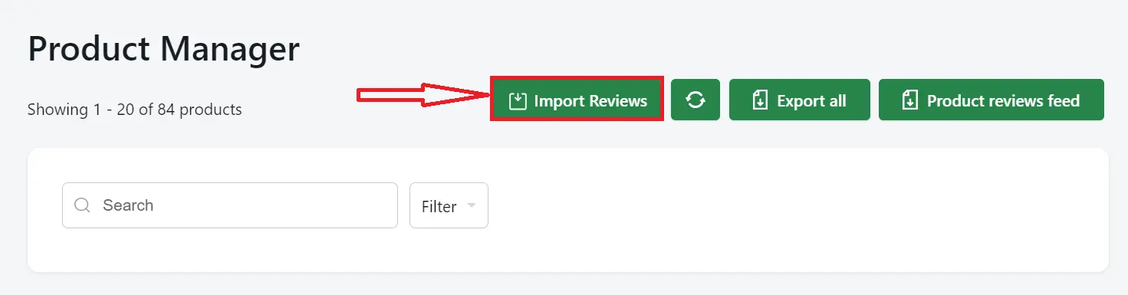1128x295 pixels.
Task: Click the Product Manager page heading
Action: pos(163,49)
